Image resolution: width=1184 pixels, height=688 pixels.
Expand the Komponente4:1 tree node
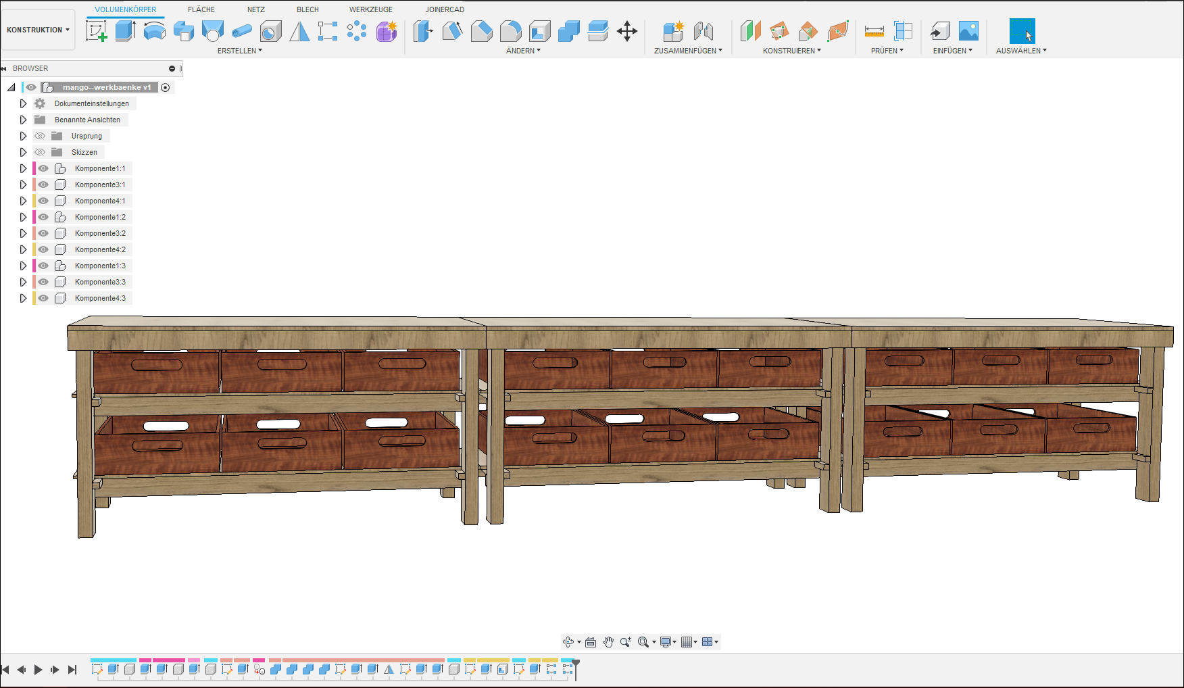coord(23,201)
